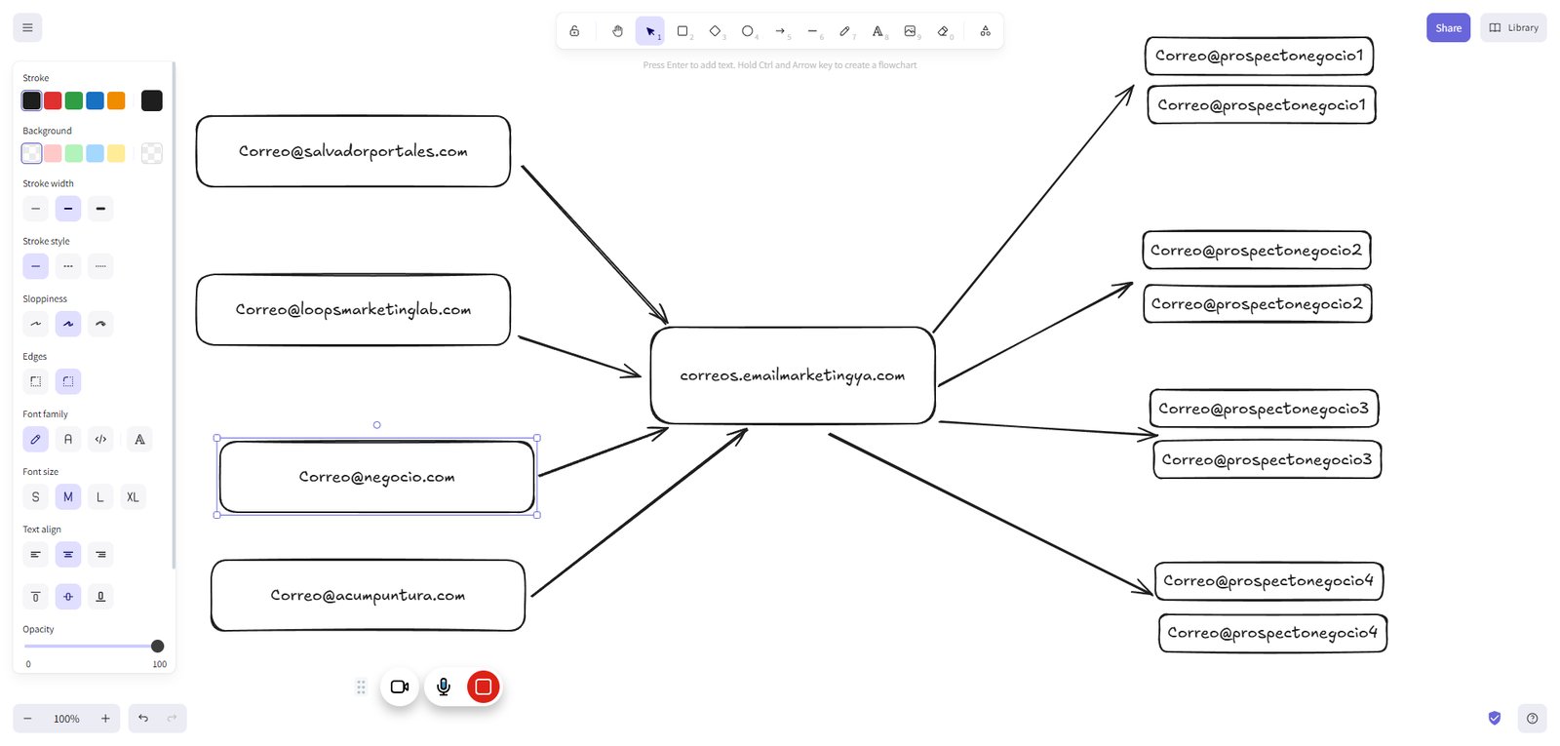Screen dimensions: 1560x746
Task: Set font size to XL
Action: [133, 497]
